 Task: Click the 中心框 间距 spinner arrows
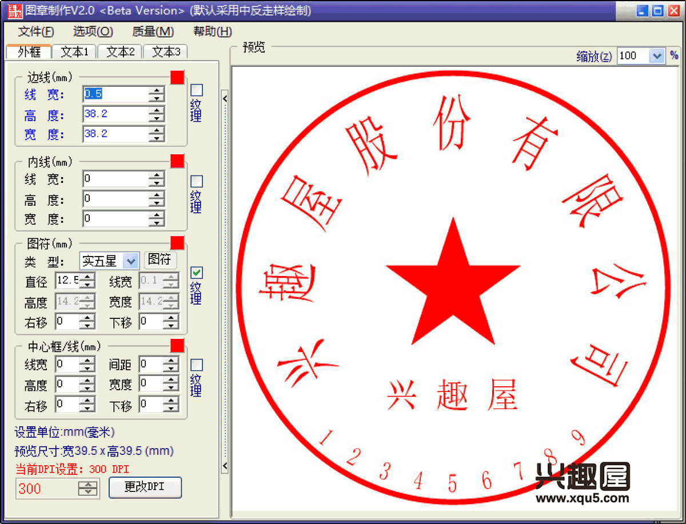click(x=171, y=364)
